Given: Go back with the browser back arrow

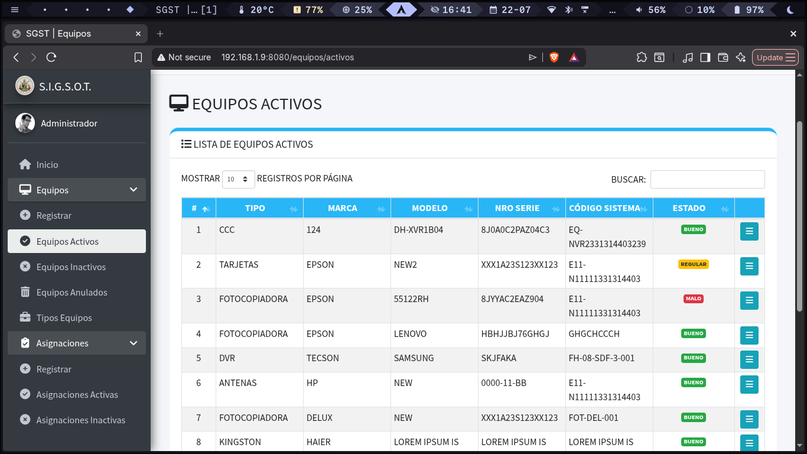Looking at the screenshot, I should coord(16,57).
